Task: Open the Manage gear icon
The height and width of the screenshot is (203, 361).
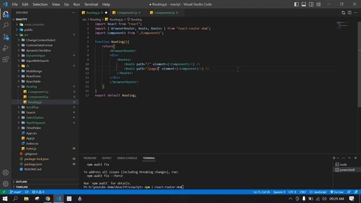Action: coord(6,184)
